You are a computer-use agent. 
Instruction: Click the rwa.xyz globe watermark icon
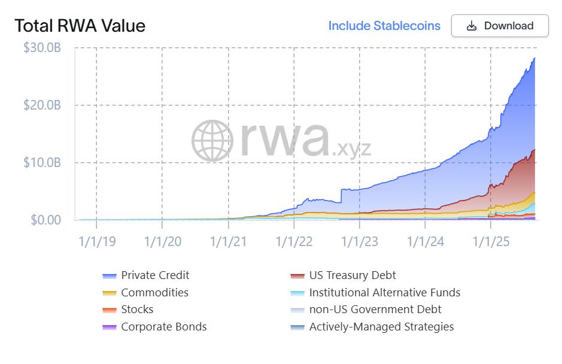pyautogui.click(x=212, y=140)
